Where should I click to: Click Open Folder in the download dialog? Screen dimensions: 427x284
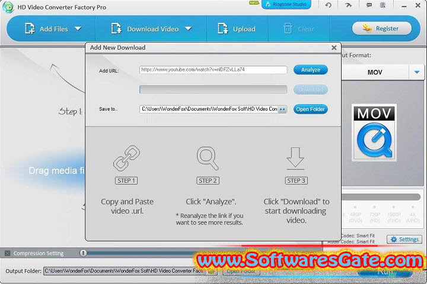click(310, 109)
